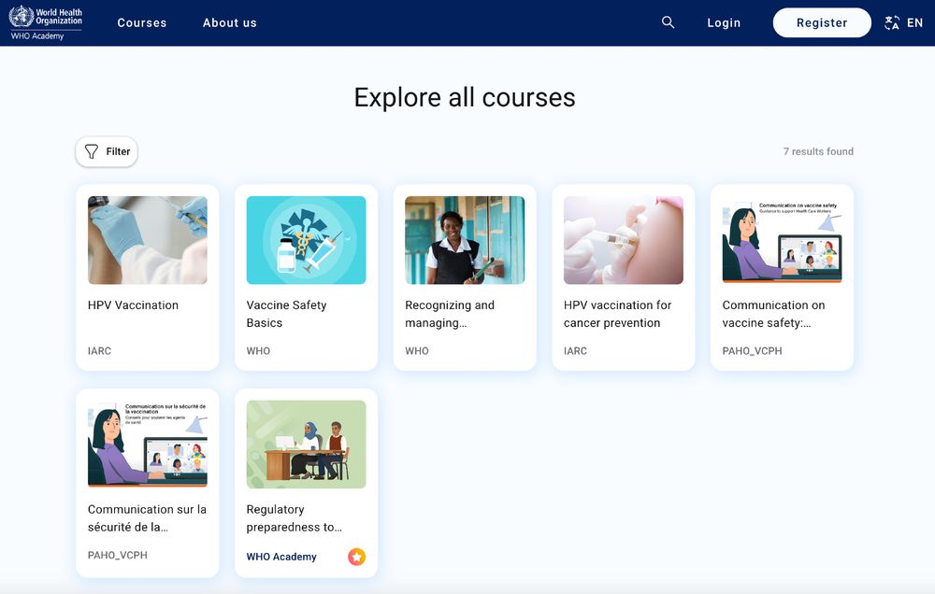Screen dimensions: 935x594
Task: Click Communication on vaccine safety:… title
Action: [773, 314]
